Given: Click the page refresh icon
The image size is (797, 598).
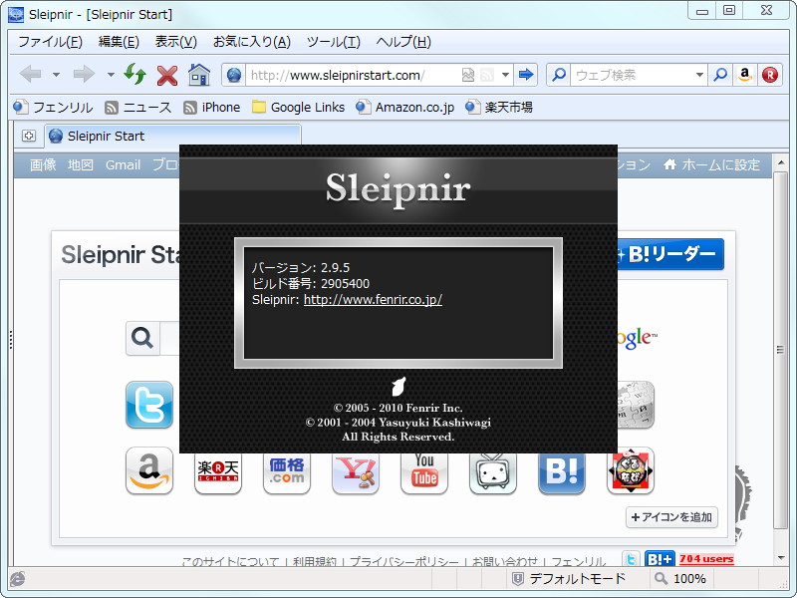Looking at the screenshot, I should [x=134, y=75].
